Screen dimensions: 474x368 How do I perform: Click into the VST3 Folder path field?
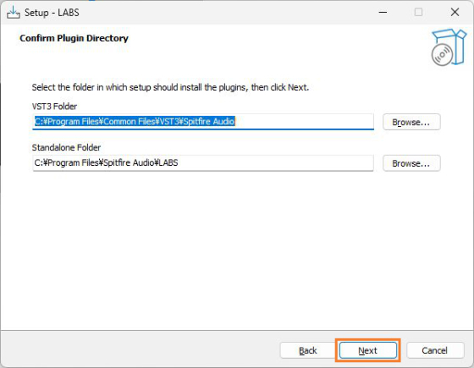pos(203,122)
